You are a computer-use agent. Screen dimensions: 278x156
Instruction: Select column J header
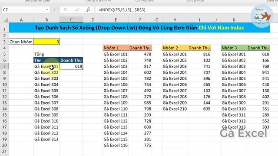(216, 20)
